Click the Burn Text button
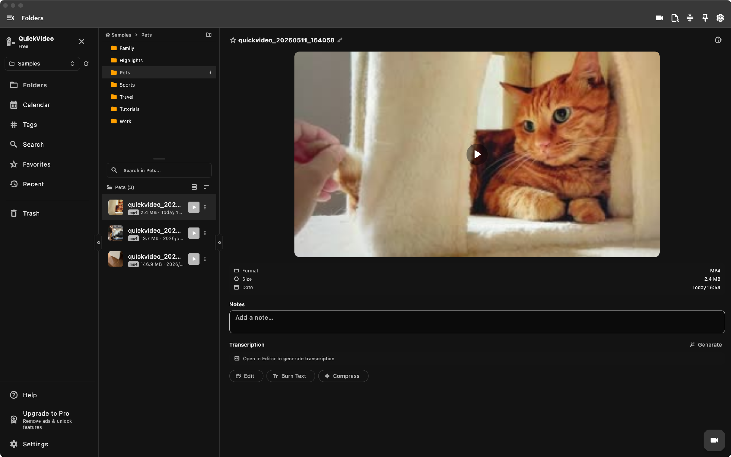The image size is (731, 457). tap(290, 376)
